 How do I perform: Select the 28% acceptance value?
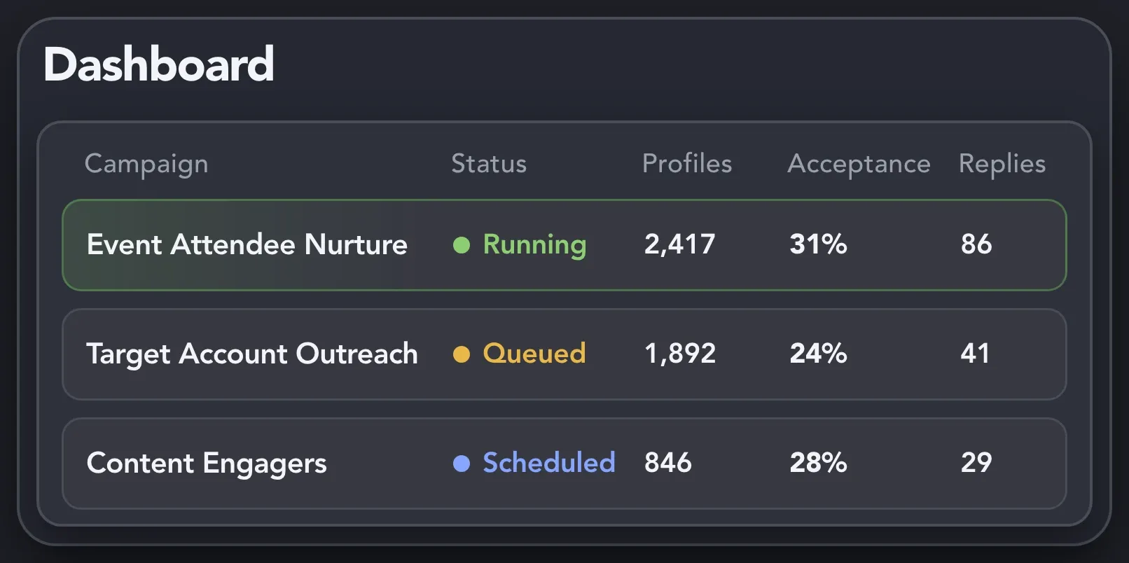pyautogui.click(x=819, y=463)
